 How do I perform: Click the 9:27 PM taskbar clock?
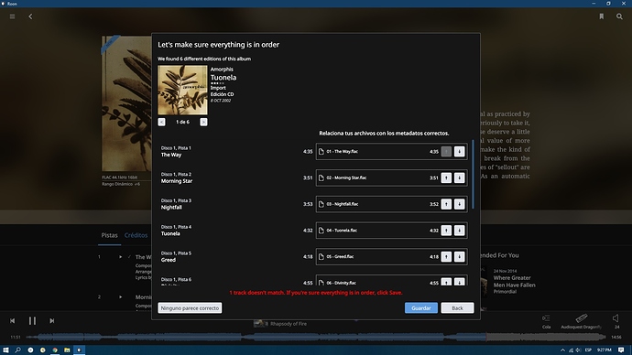605,350
